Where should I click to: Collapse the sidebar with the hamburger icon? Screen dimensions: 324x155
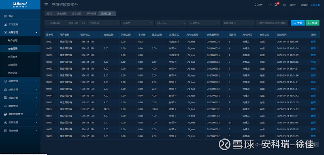coord(46,5)
